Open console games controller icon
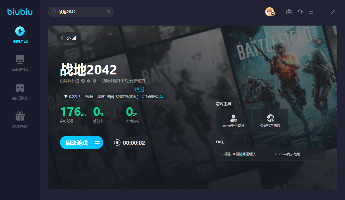This screenshot has width=345, height=200. [x=20, y=88]
